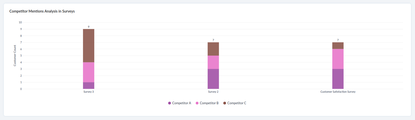415x120 pixels.
Task: Click Competitor C segment of Survey 2 bar
Action: 213,49
